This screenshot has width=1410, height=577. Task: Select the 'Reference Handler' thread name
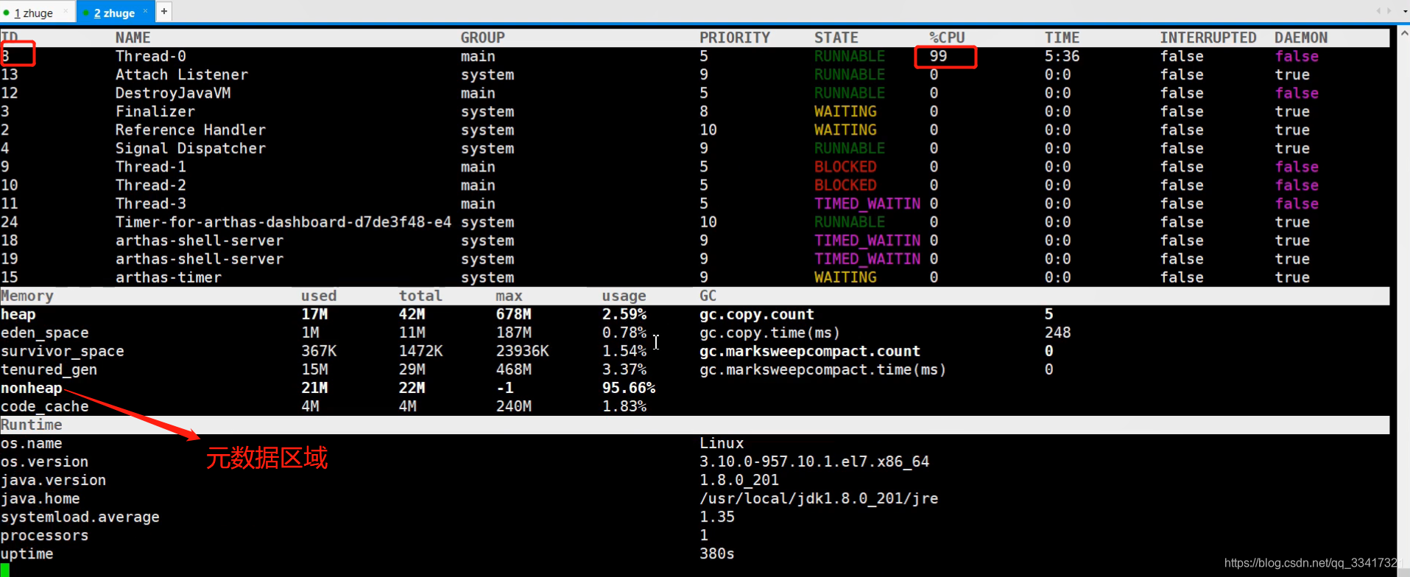(190, 130)
